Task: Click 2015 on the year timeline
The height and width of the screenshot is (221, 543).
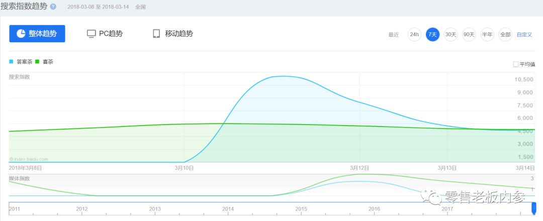Action: (301, 209)
